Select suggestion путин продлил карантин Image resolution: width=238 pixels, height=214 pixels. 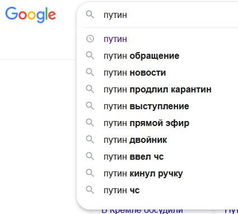(157, 90)
